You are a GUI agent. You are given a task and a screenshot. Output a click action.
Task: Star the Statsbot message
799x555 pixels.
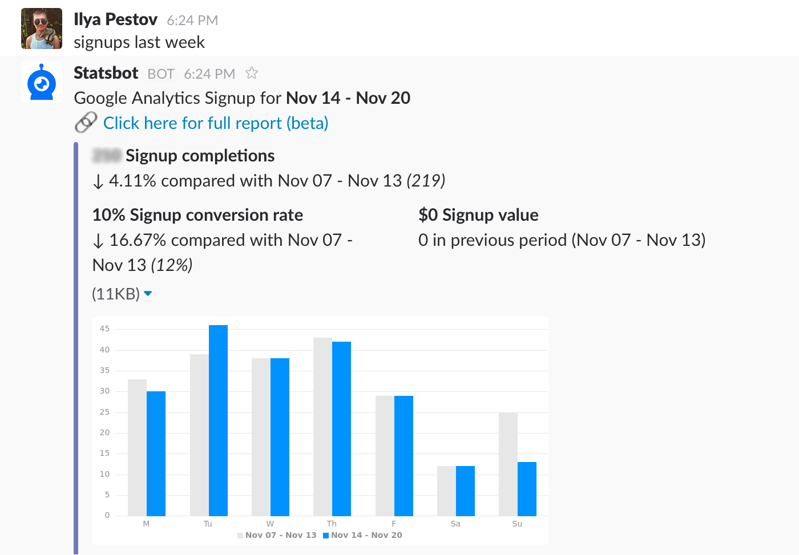(x=252, y=73)
